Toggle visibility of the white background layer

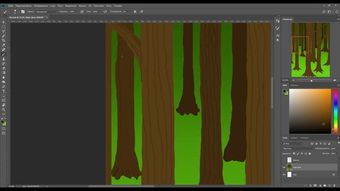pos(284,175)
